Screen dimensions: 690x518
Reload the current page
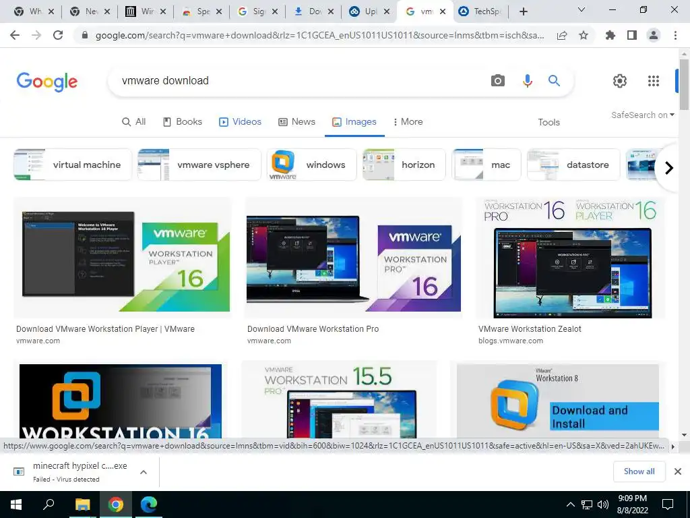[58, 35]
